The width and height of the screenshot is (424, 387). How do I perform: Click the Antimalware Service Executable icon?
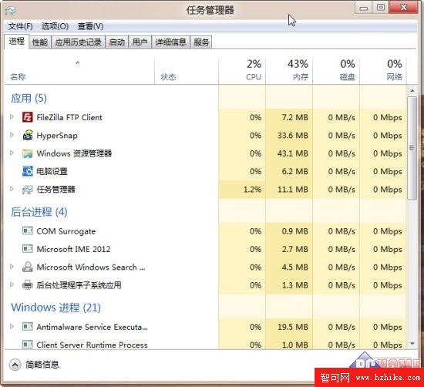click(27, 327)
